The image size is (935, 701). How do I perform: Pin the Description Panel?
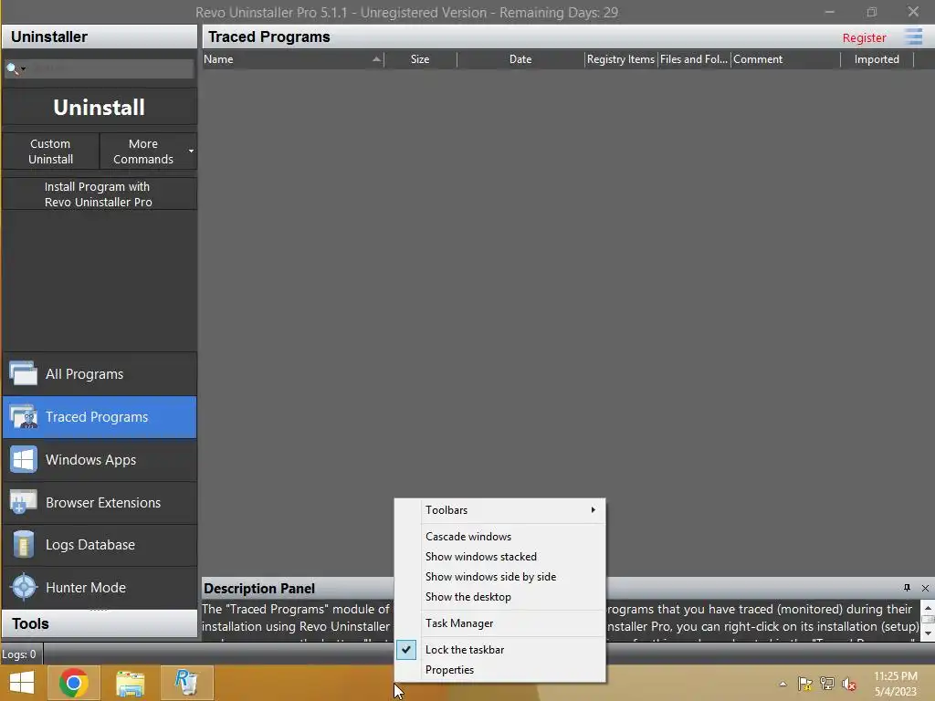tap(907, 588)
